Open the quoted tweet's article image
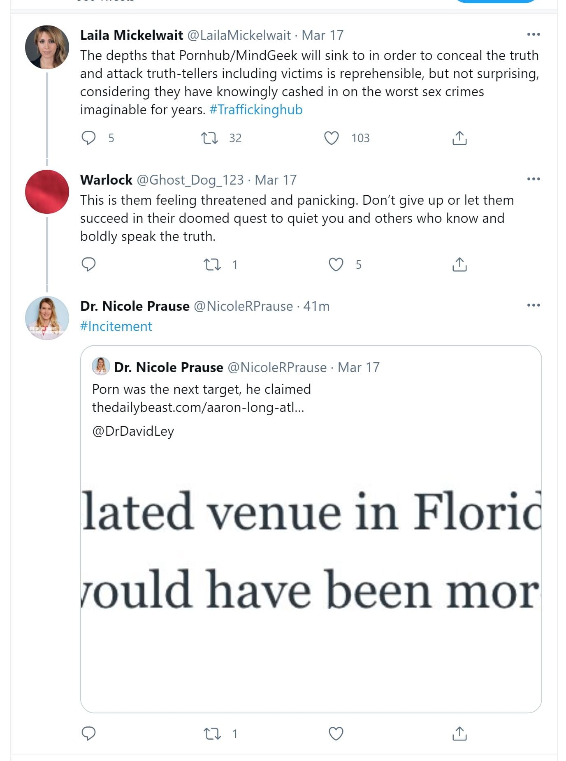The image size is (566, 761). pos(311,576)
